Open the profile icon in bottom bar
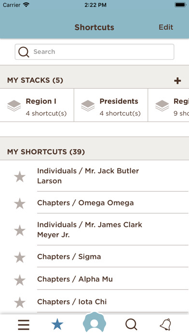 (94, 322)
